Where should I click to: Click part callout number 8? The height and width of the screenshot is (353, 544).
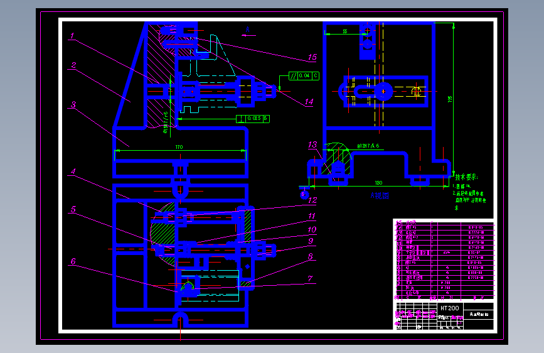[x=311, y=256]
